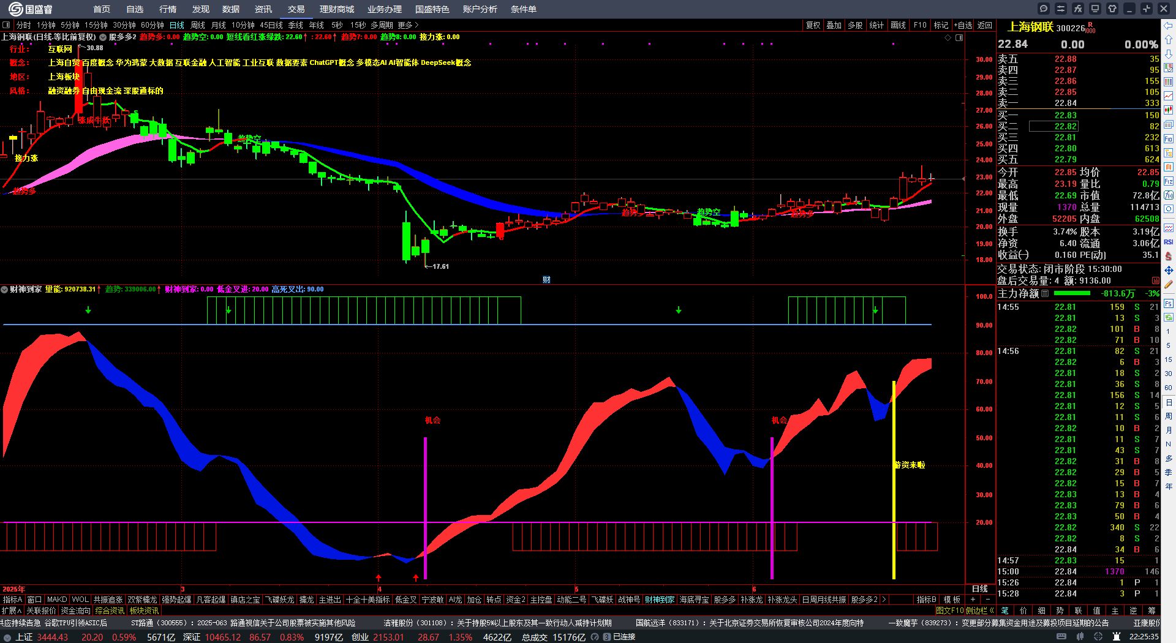Toggle 复权 price adjustment
Image resolution: width=1176 pixels, height=643 pixels.
click(x=813, y=25)
